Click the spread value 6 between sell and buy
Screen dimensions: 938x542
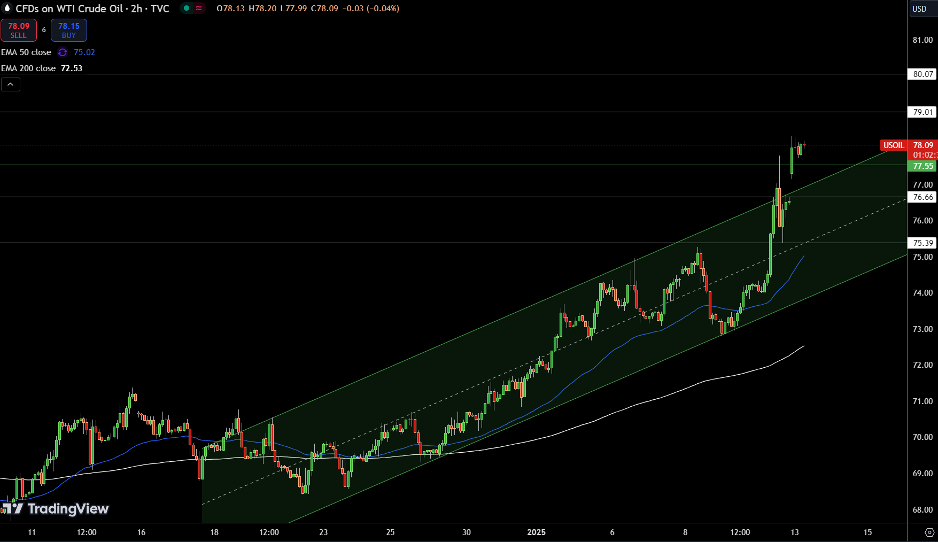coord(44,30)
